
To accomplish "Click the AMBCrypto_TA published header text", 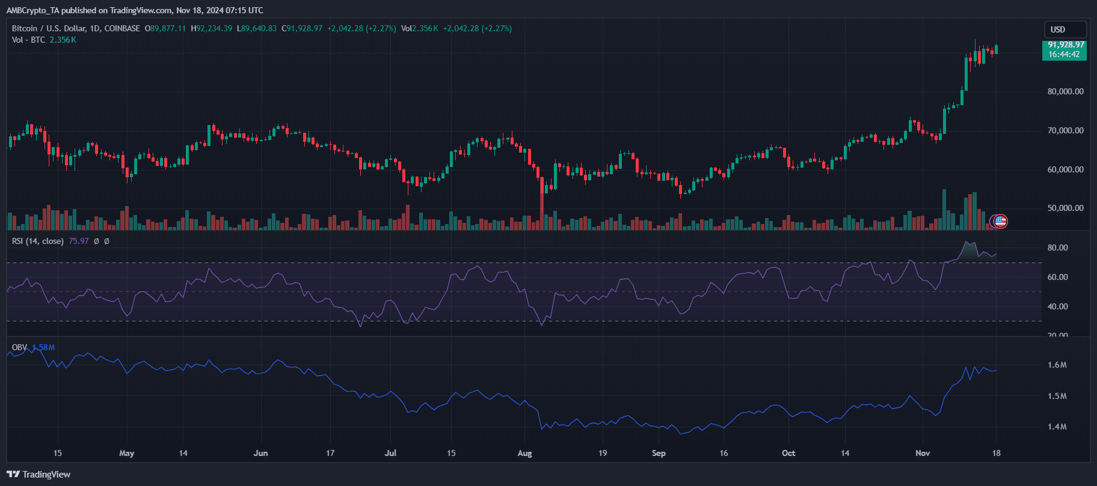I will coord(135,10).
